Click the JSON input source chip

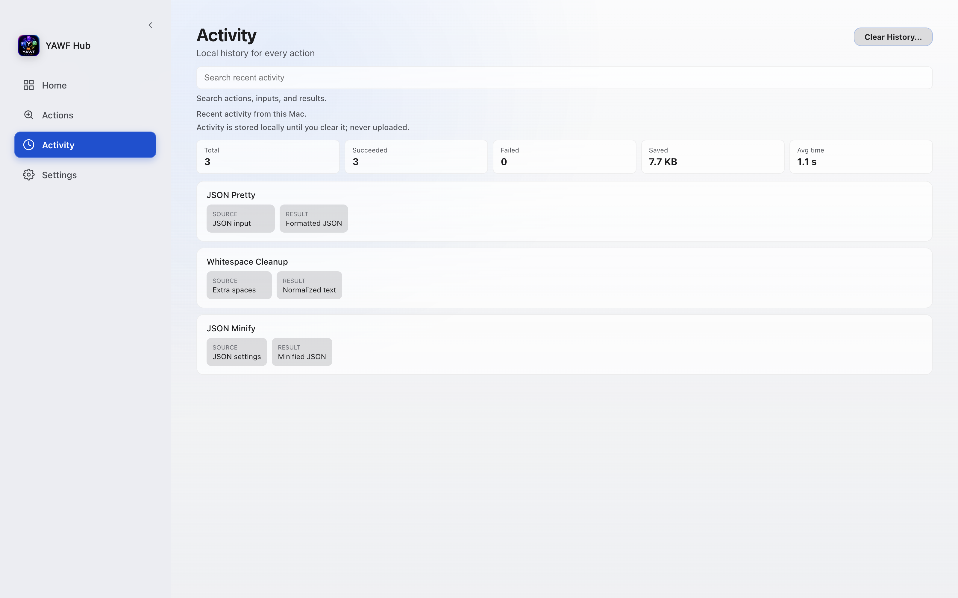[240, 219]
